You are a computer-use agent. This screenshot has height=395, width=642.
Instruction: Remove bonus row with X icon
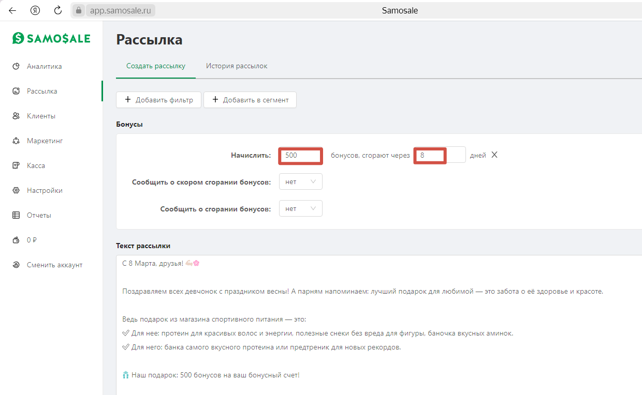pyautogui.click(x=494, y=155)
